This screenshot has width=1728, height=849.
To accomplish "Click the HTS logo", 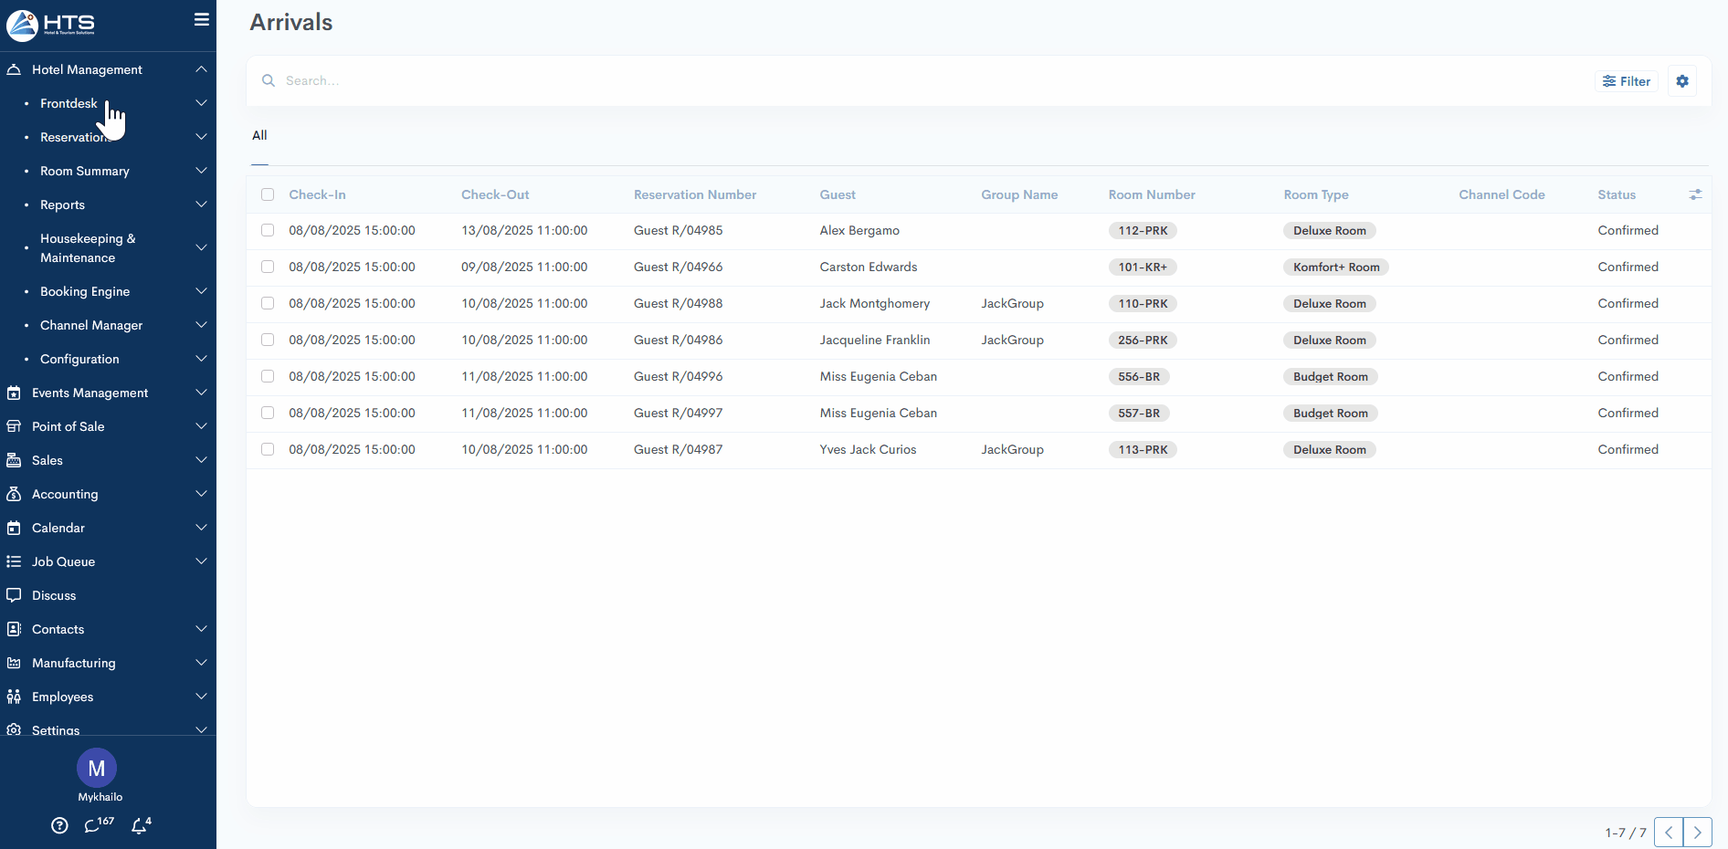I will coord(51,25).
